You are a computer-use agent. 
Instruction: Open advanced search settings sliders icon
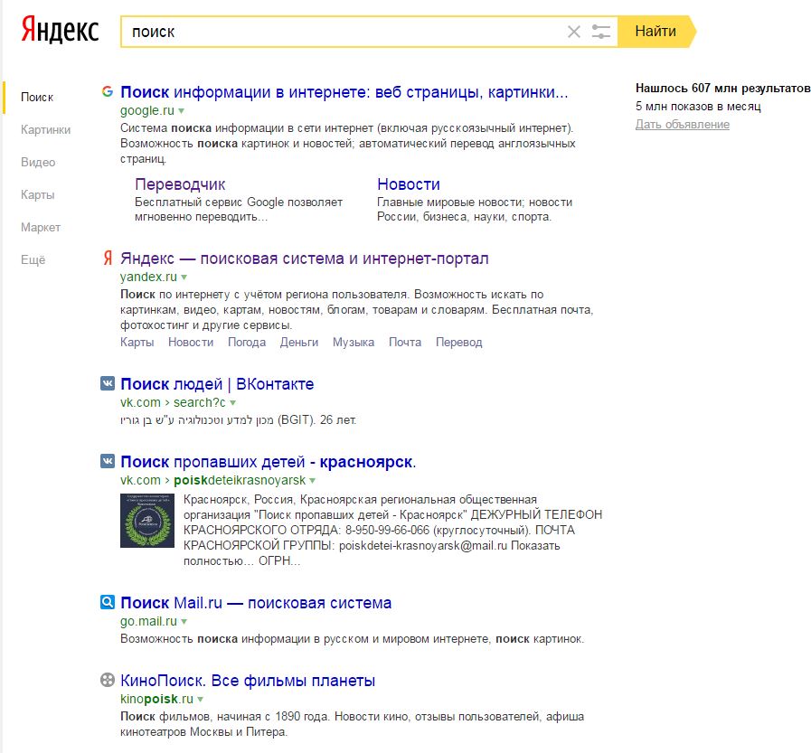600,32
